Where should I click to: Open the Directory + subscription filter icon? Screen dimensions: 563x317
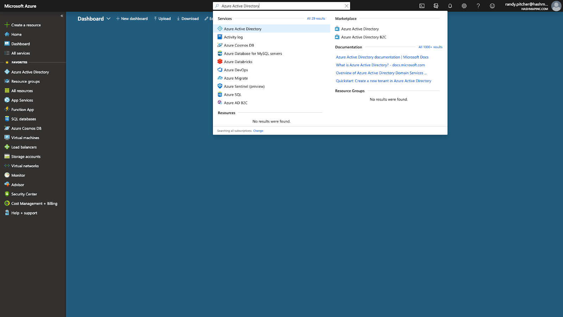436,6
